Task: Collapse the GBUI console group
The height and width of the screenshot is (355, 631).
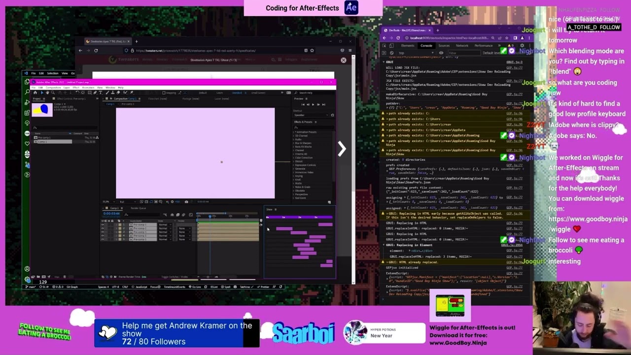Action: click(x=384, y=62)
